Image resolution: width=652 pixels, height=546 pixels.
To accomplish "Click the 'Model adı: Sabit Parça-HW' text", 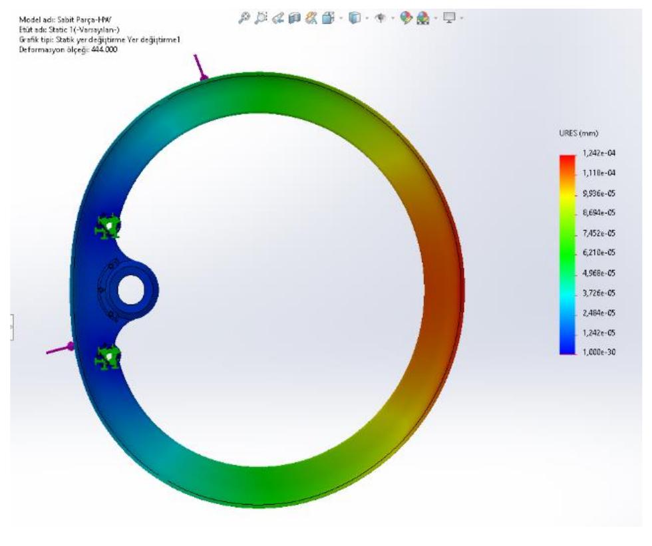I will (x=65, y=19).
